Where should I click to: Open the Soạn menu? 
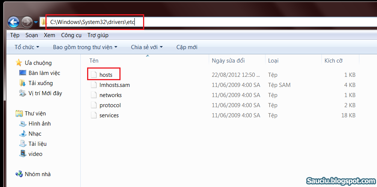tap(32, 35)
